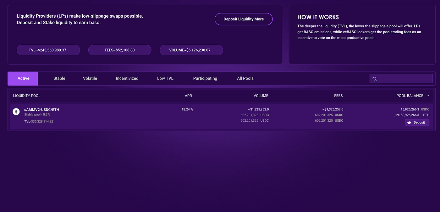
Task: Filter by the Low TVL tab
Action: coord(165,78)
